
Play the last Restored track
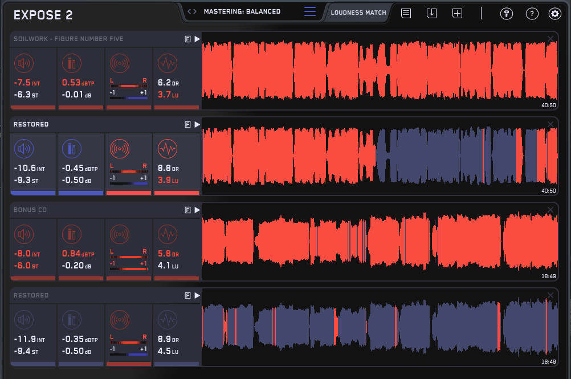[197, 295]
